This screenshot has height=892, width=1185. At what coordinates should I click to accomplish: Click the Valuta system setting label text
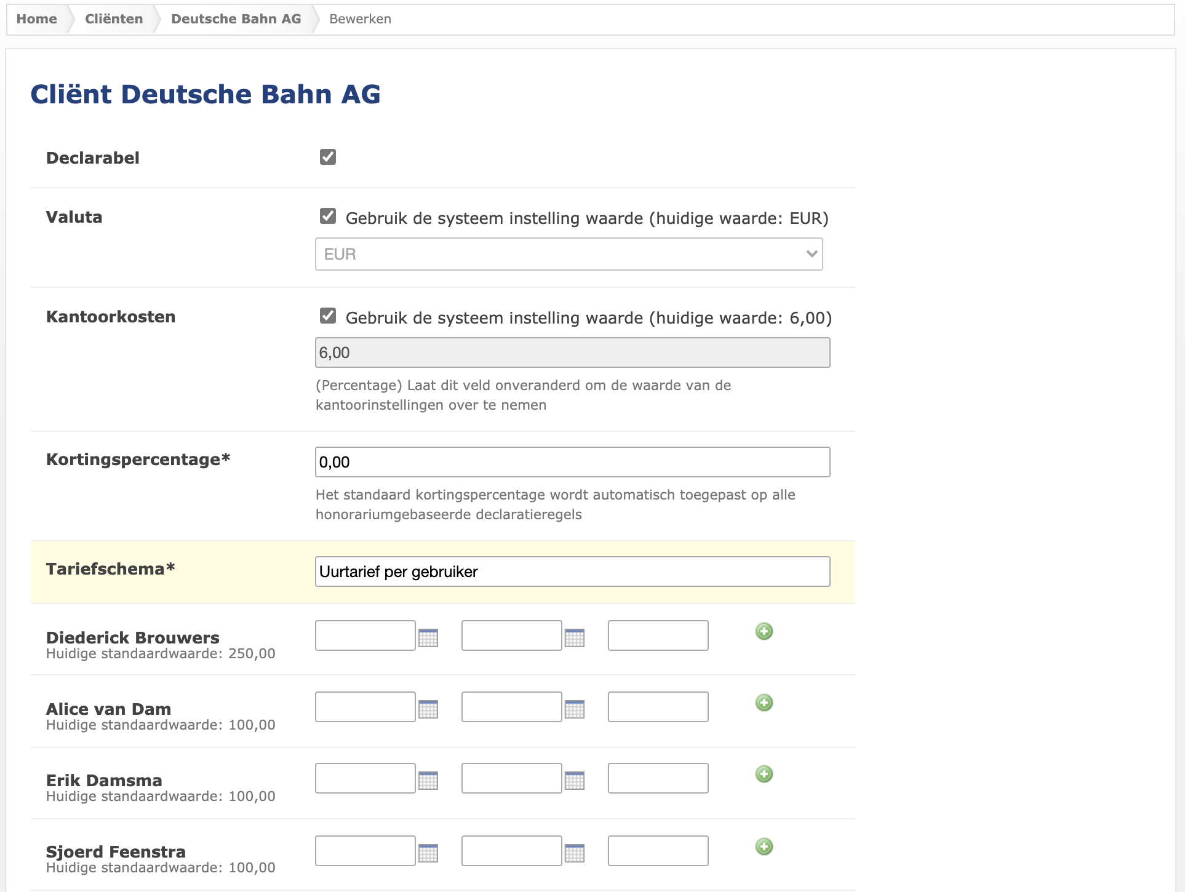[x=587, y=218]
